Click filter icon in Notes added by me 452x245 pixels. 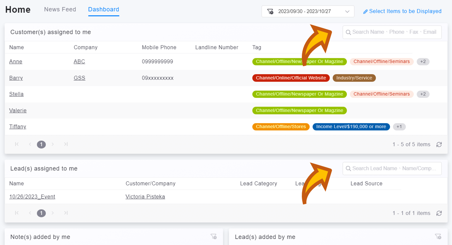coord(213,236)
